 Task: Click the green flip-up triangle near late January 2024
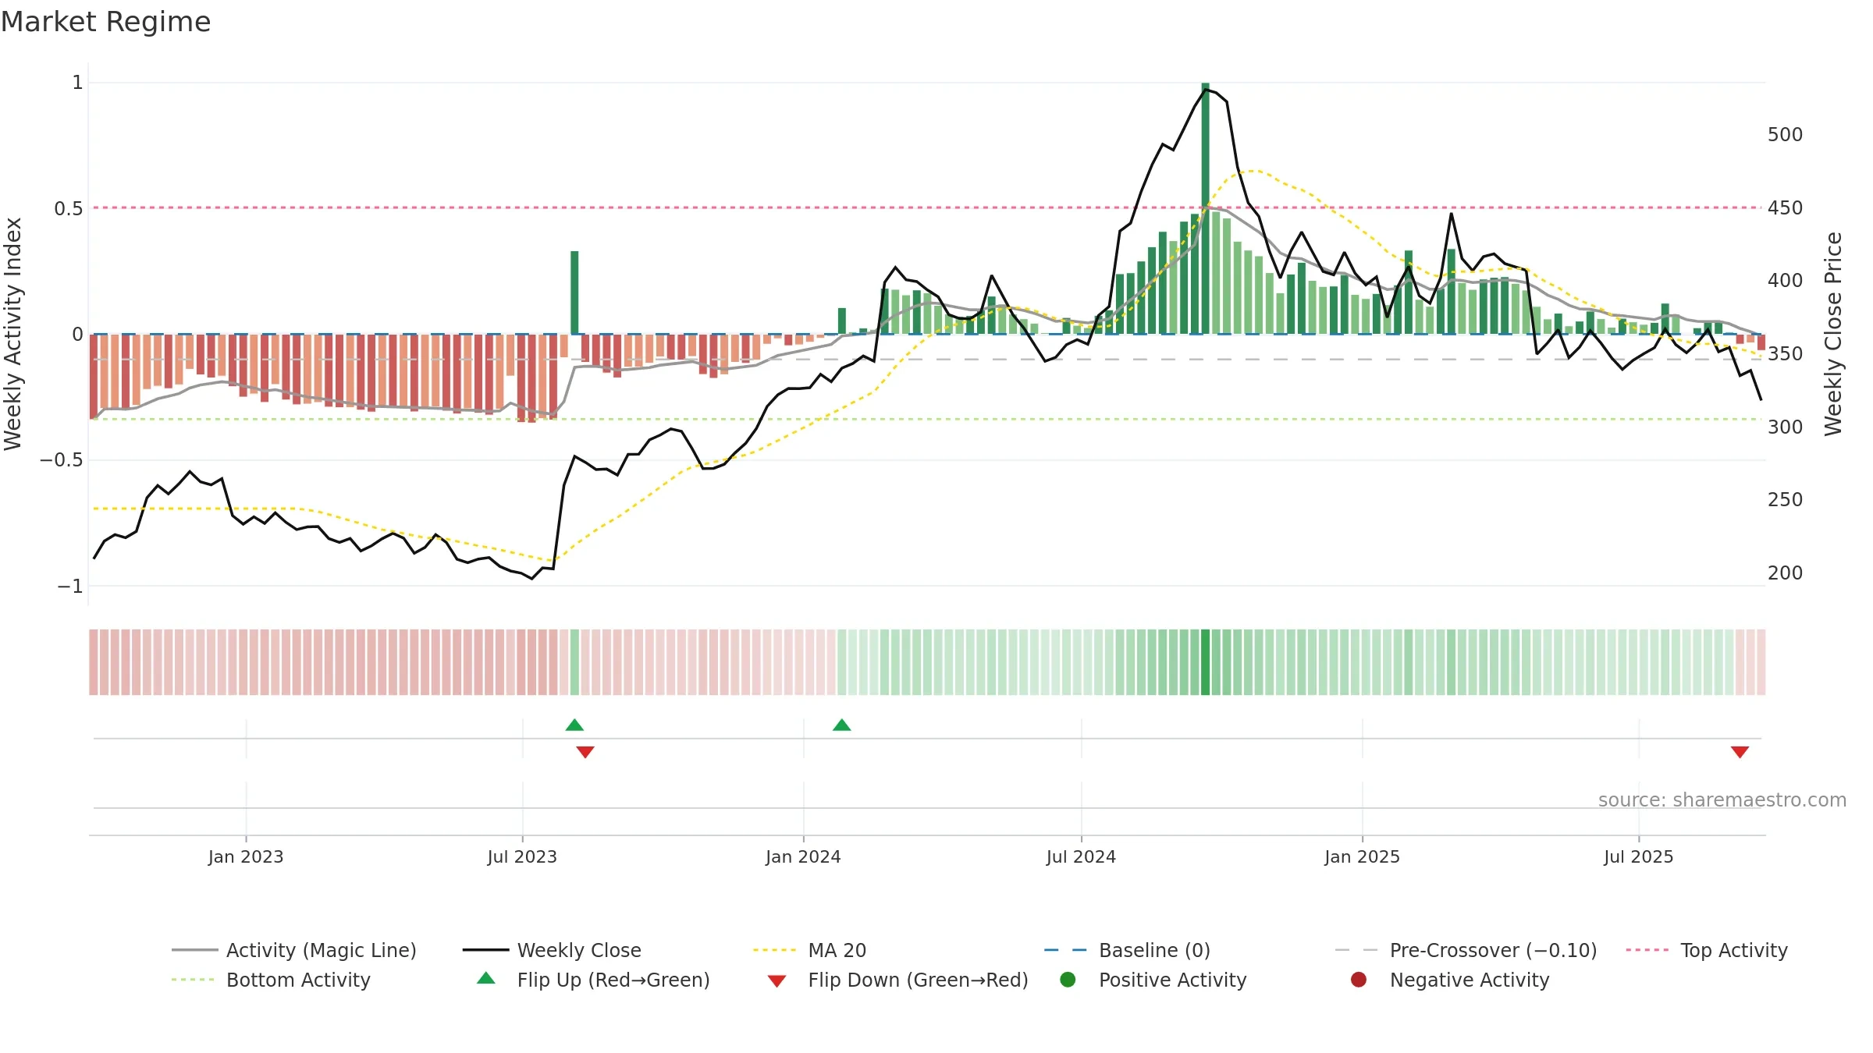click(x=841, y=725)
